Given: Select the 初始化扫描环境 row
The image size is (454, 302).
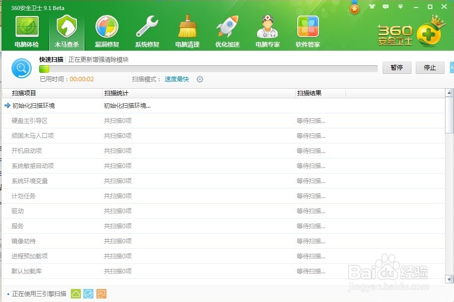Looking at the screenshot, I should pos(223,105).
